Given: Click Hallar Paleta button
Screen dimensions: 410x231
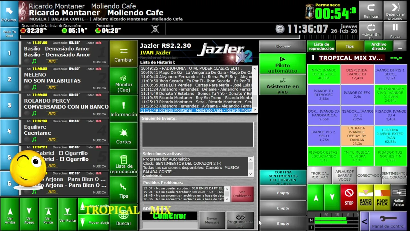Looking at the screenshot, I should 399,198.
